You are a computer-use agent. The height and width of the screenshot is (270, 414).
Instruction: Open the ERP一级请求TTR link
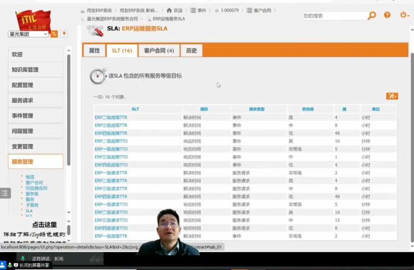[111, 172]
